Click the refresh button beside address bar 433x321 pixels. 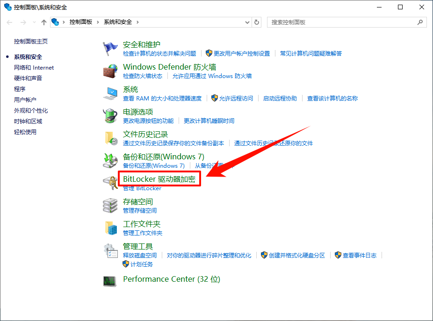coord(257,22)
